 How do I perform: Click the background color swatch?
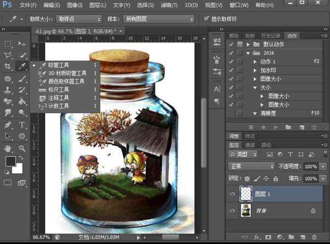tap(19, 170)
